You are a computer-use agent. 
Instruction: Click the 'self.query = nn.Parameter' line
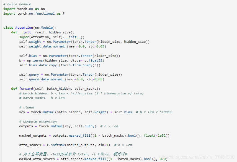[70, 75]
